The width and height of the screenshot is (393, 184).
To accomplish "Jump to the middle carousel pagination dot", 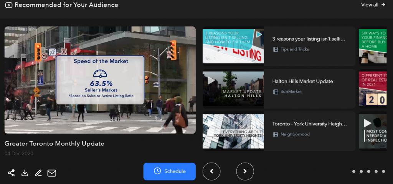I will point(368,171).
